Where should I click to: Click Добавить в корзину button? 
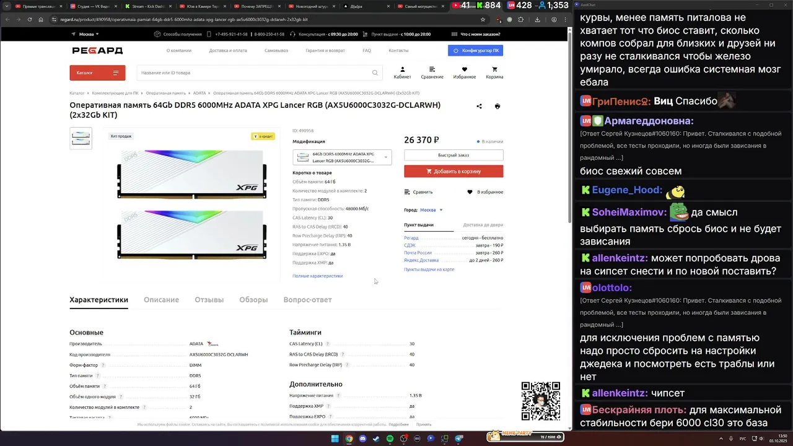coord(453,171)
